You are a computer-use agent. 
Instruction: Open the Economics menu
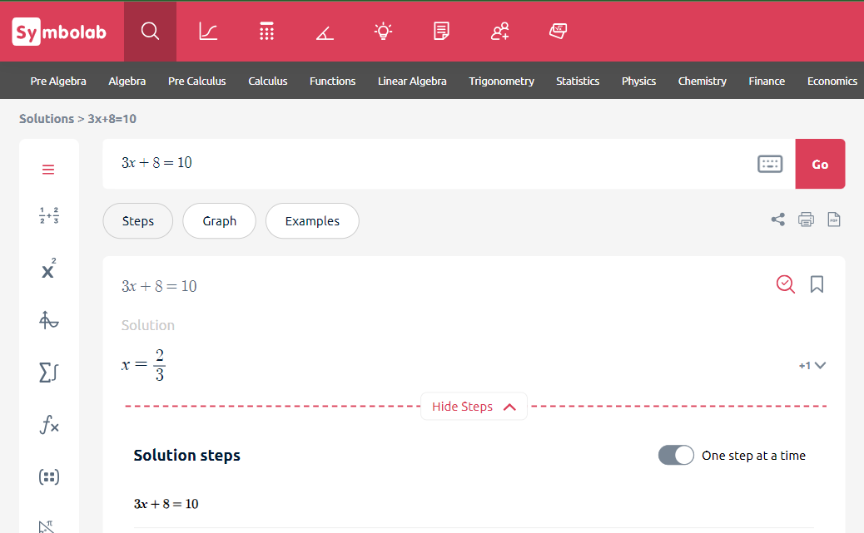[x=832, y=81]
